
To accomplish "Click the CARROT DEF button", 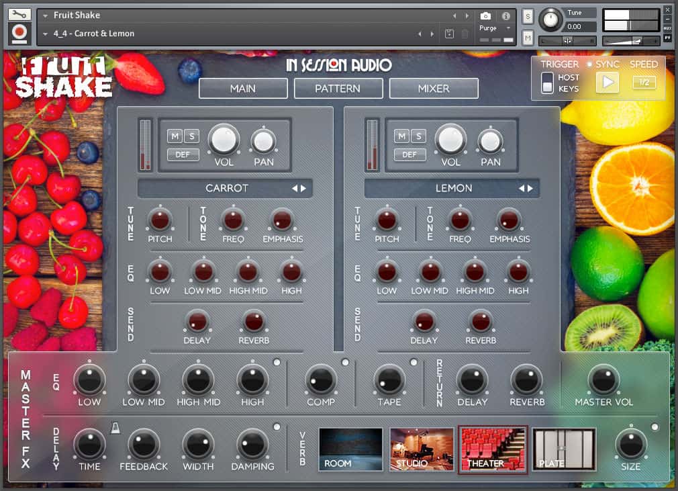I will coord(183,154).
